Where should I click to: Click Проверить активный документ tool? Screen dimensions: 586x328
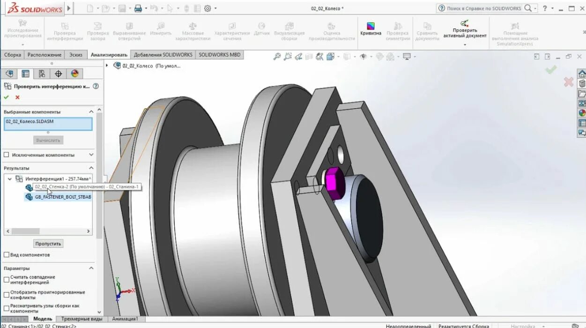click(465, 29)
